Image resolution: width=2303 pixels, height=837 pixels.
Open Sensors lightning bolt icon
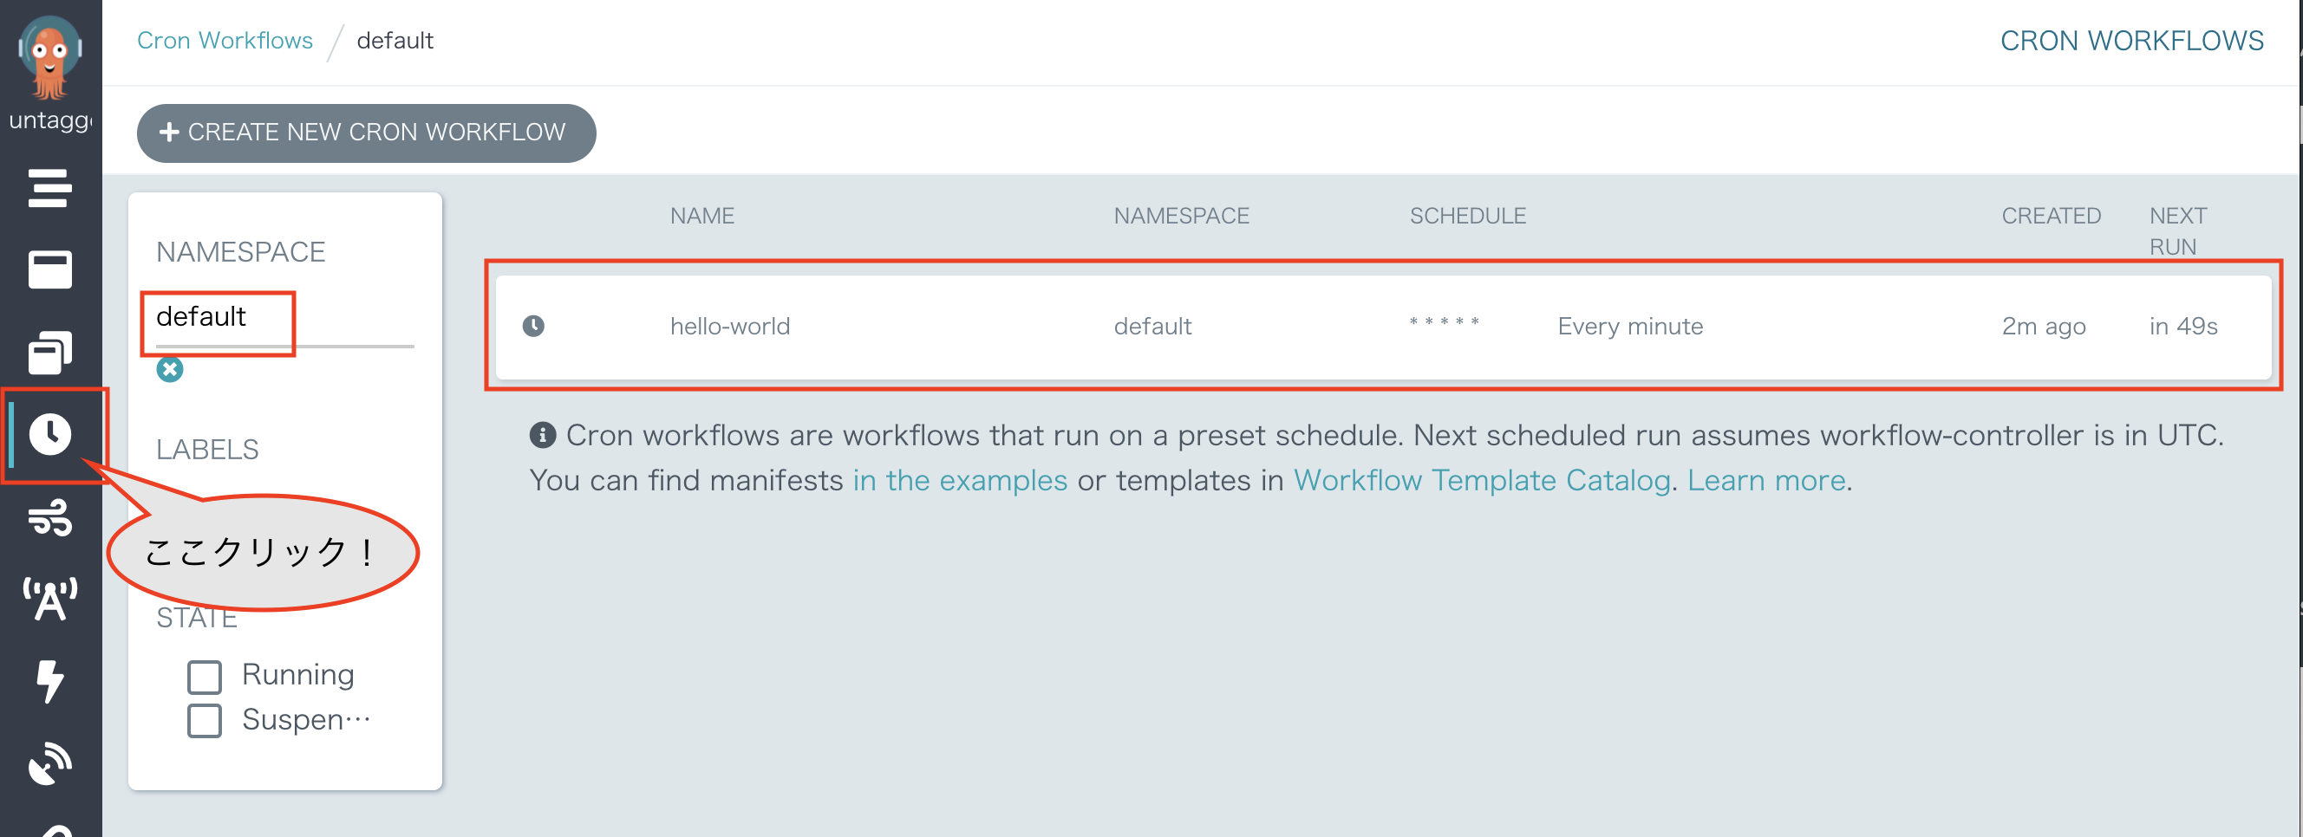pyautogui.click(x=50, y=681)
